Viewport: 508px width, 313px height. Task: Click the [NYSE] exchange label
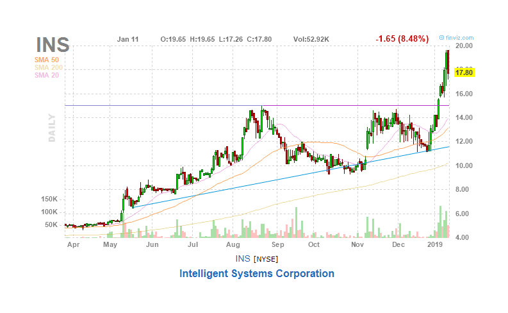(x=266, y=259)
